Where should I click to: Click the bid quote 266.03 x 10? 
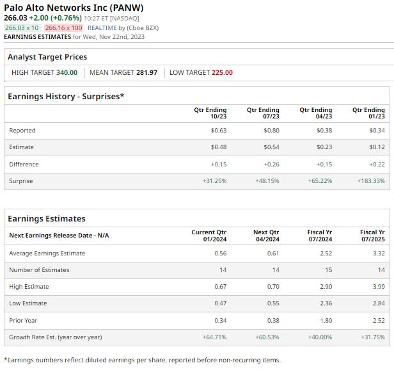click(x=22, y=28)
